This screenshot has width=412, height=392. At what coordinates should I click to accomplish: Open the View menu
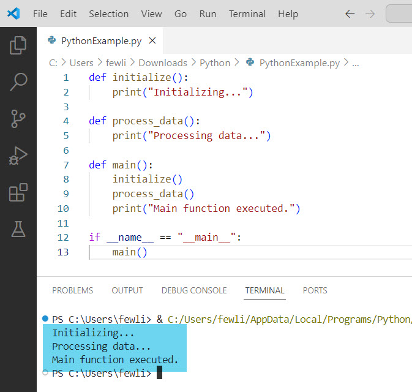151,14
